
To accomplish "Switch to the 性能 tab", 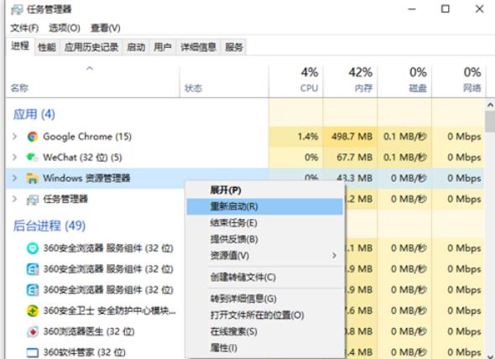I will tap(47, 47).
